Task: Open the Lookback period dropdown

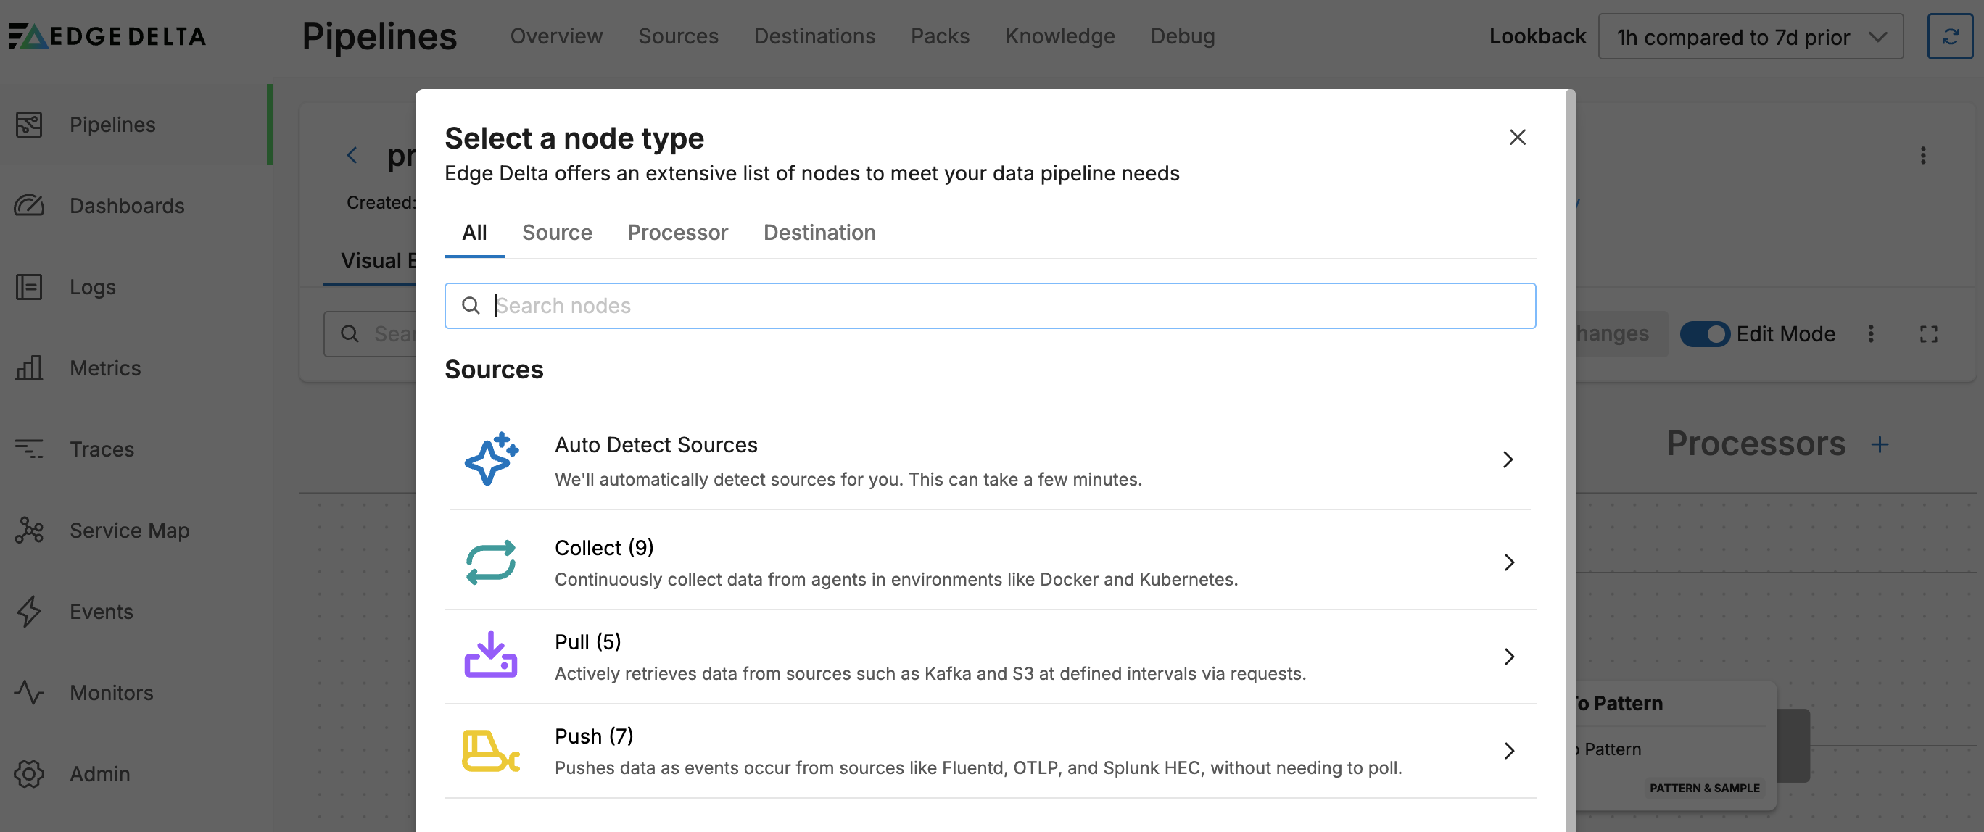Action: point(1750,36)
